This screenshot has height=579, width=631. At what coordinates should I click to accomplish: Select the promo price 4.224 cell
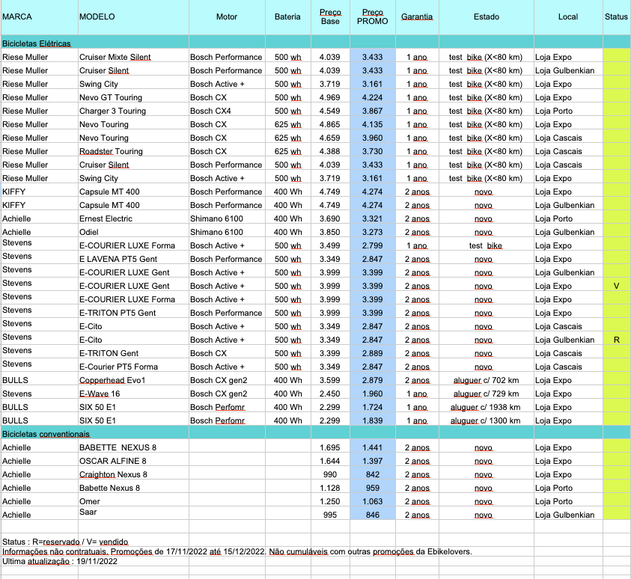click(372, 97)
